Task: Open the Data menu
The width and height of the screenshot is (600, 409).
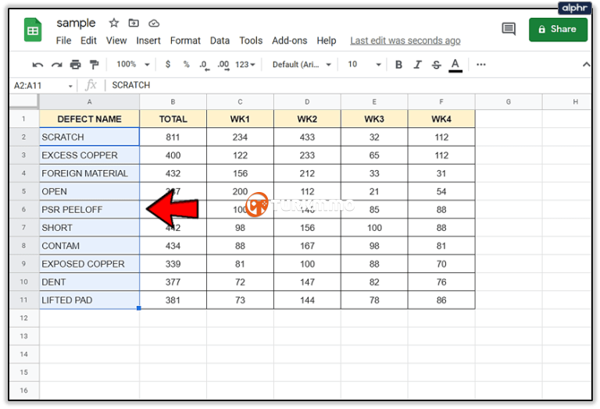Action: click(x=220, y=41)
